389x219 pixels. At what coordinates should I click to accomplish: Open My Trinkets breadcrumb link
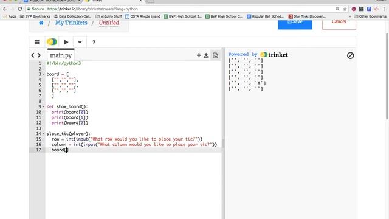(x=71, y=23)
